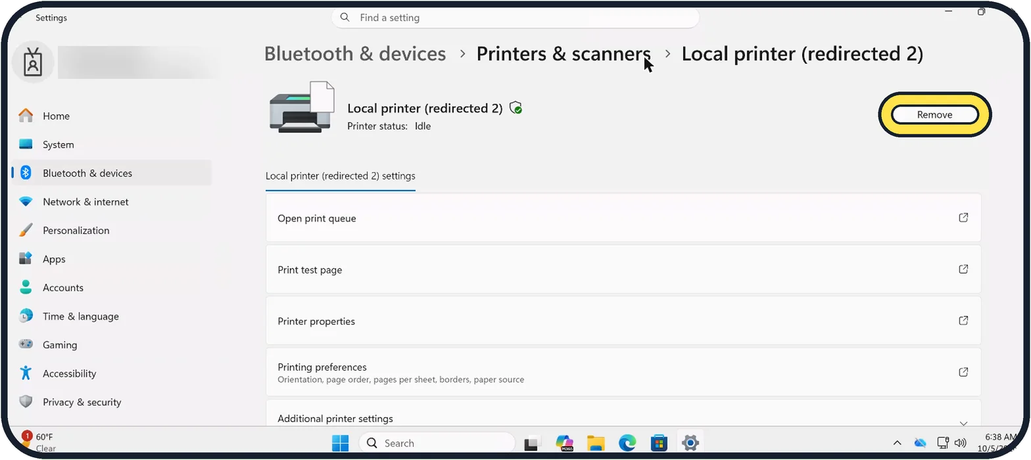Image resolution: width=1031 pixels, height=460 pixels.
Task: Select the Local printer (redirected 2) settings tab
Action: pyautogui.click(x=340, y=176)
